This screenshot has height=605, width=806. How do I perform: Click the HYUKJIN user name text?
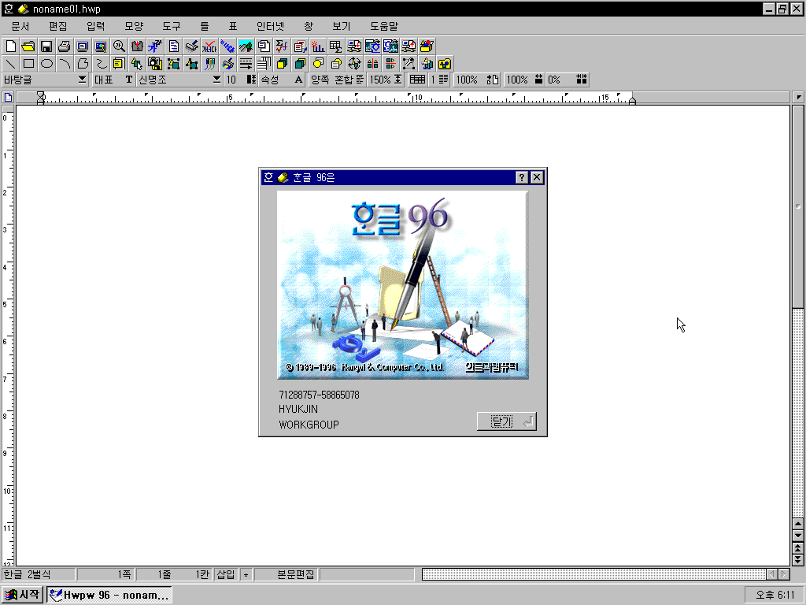pyautogui.click(x=298, y=410)
